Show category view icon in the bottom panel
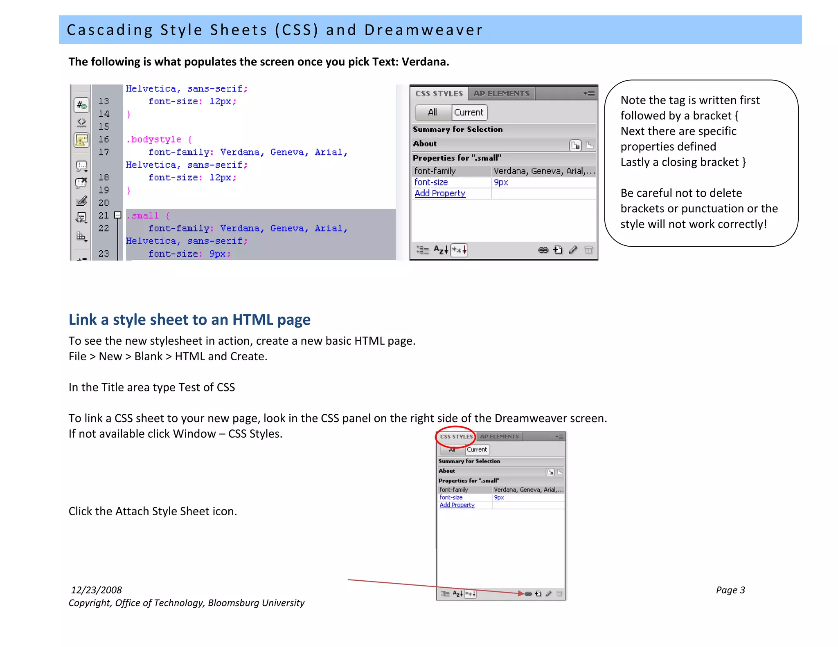 446,594
